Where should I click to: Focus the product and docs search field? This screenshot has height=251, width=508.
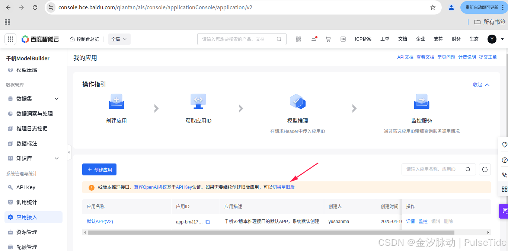point(242,39)
